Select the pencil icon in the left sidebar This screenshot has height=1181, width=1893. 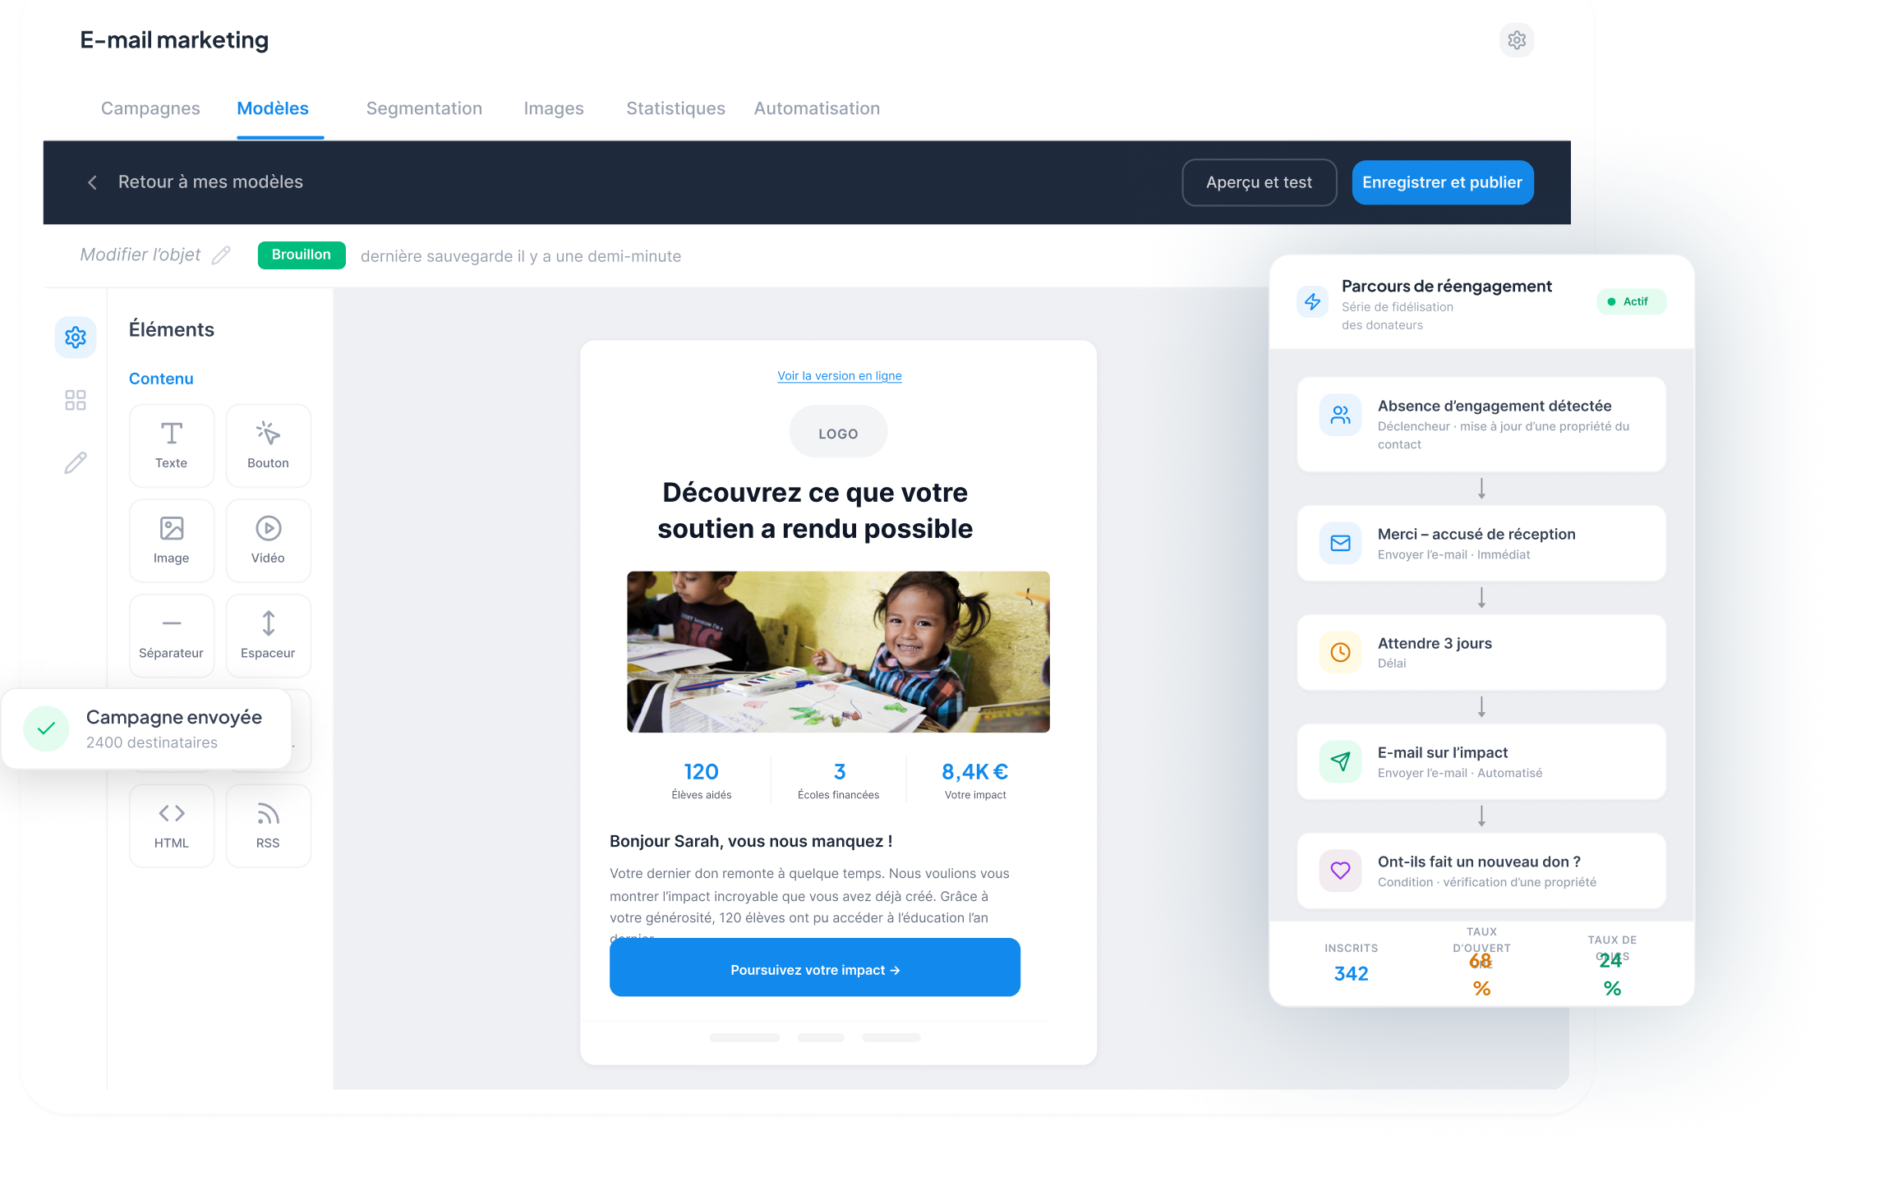coord(76,463)
